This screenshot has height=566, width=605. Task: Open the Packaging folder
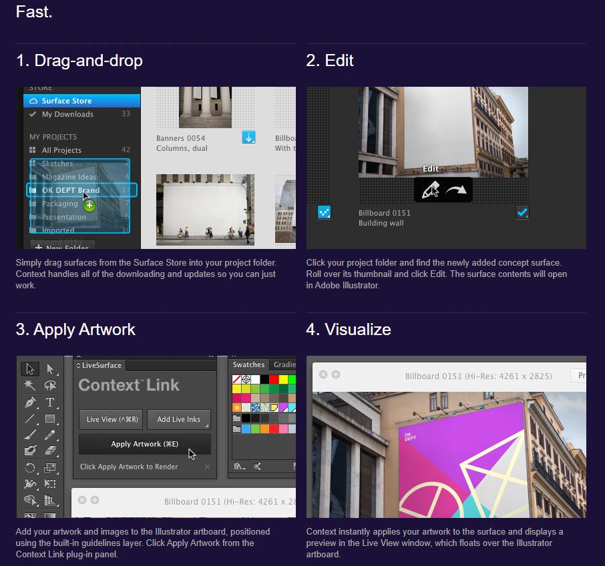(81, 204)
